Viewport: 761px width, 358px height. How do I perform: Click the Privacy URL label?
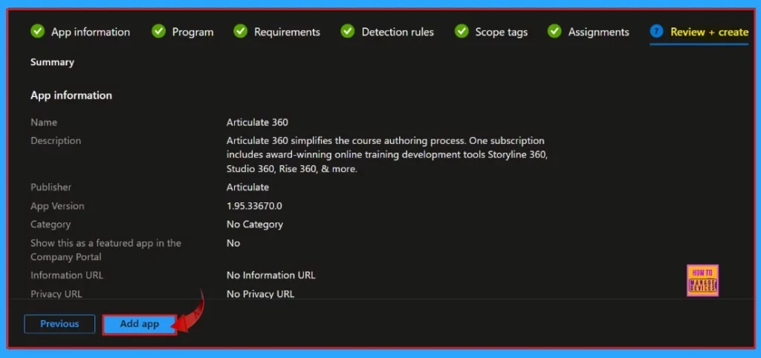(x=56, y=294)
